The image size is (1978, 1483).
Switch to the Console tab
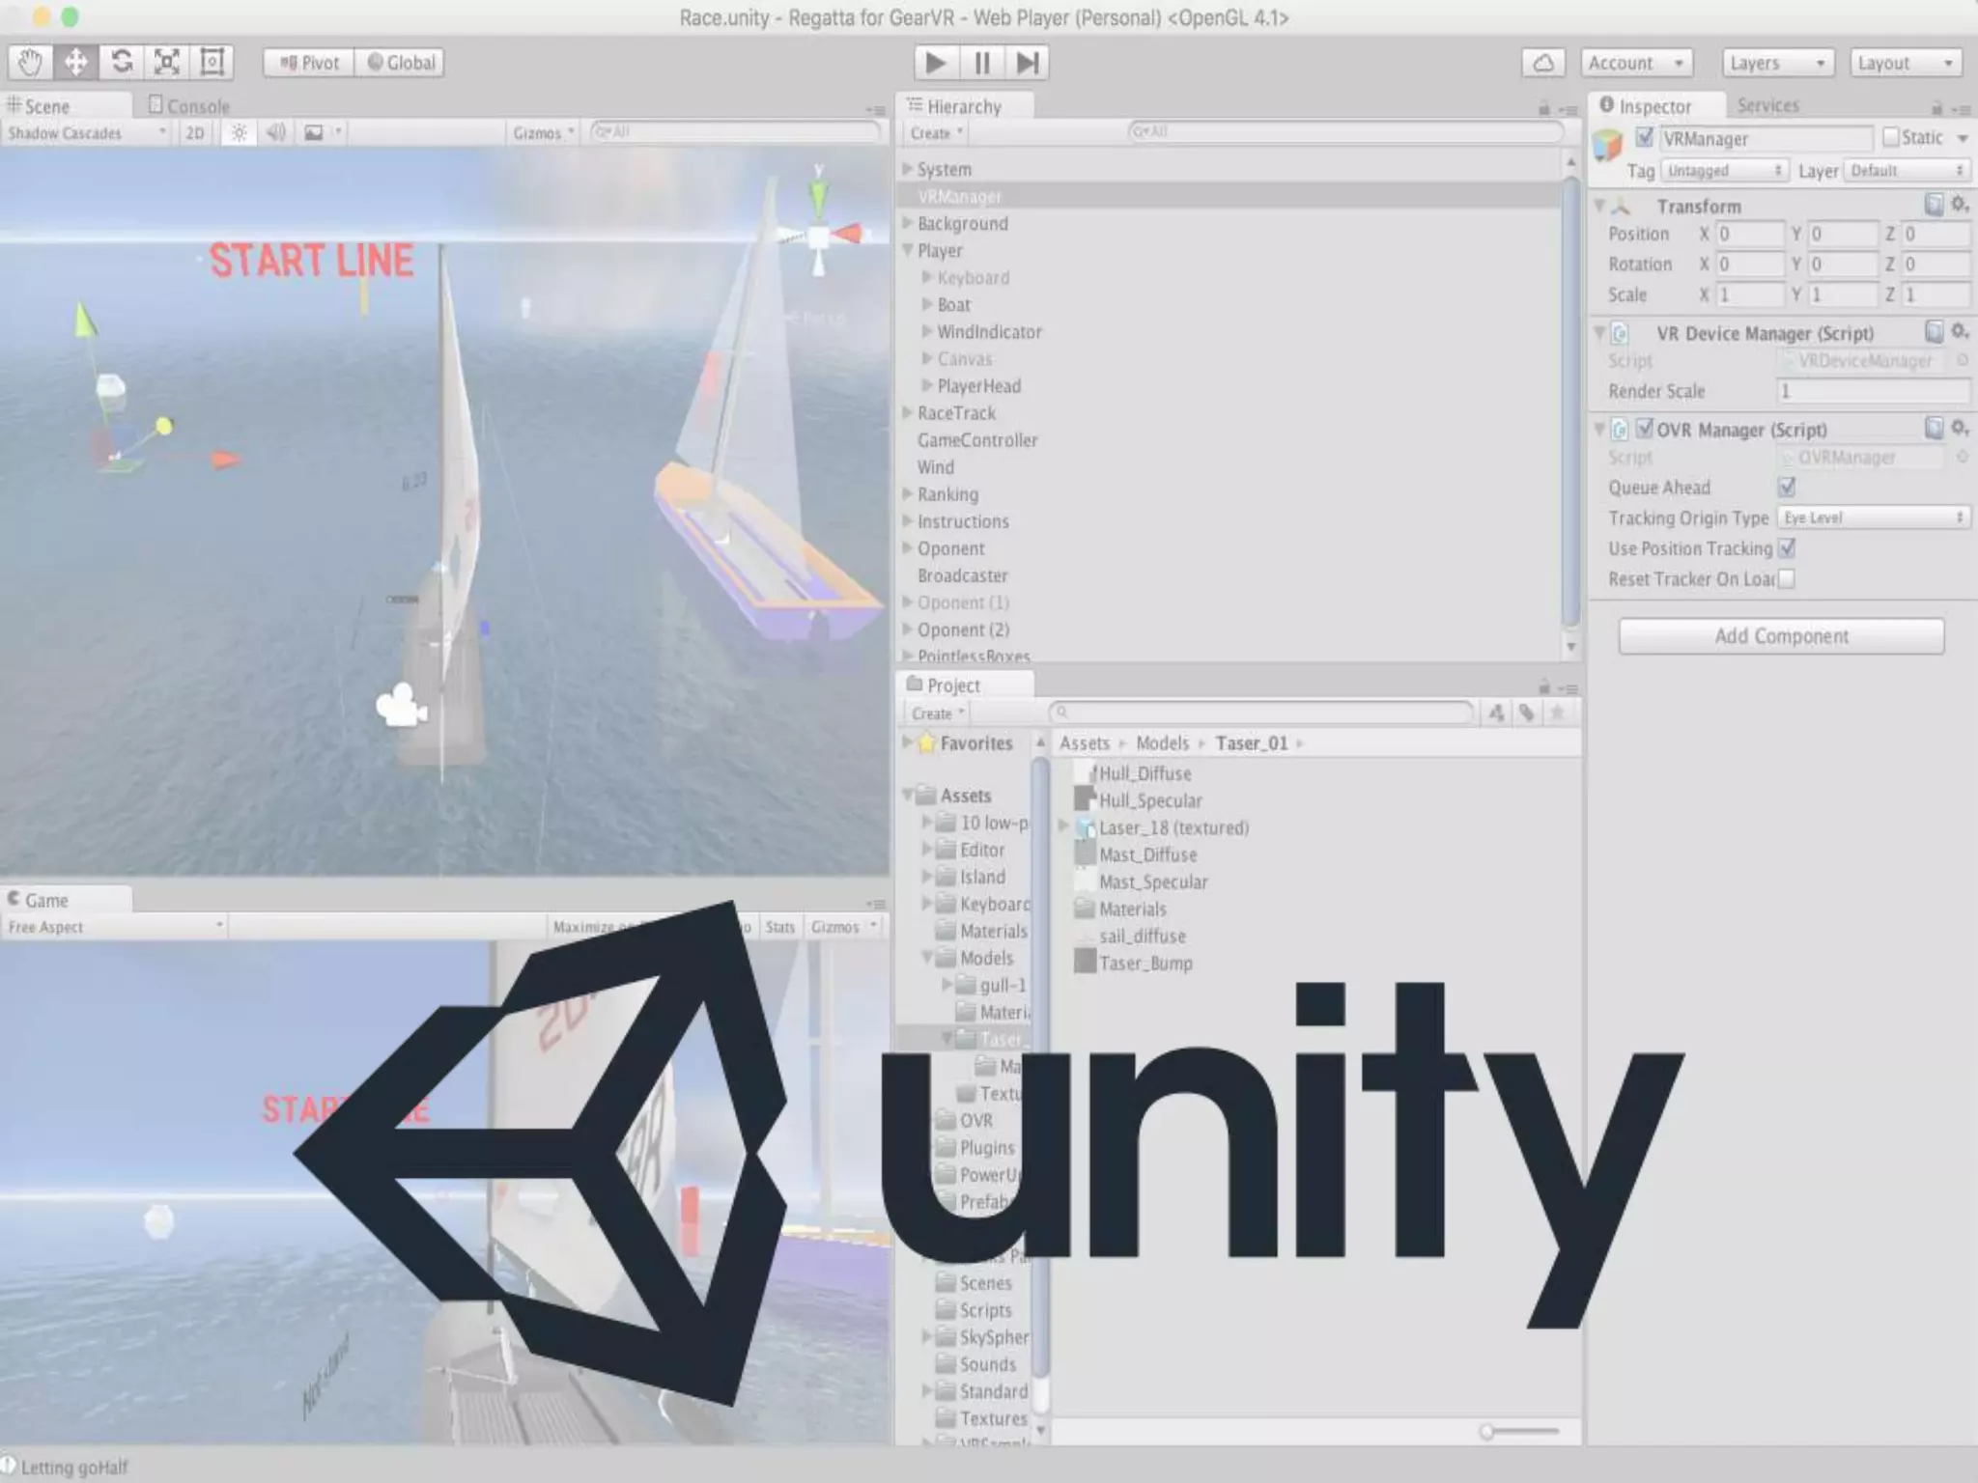click(x=189, y=106)
